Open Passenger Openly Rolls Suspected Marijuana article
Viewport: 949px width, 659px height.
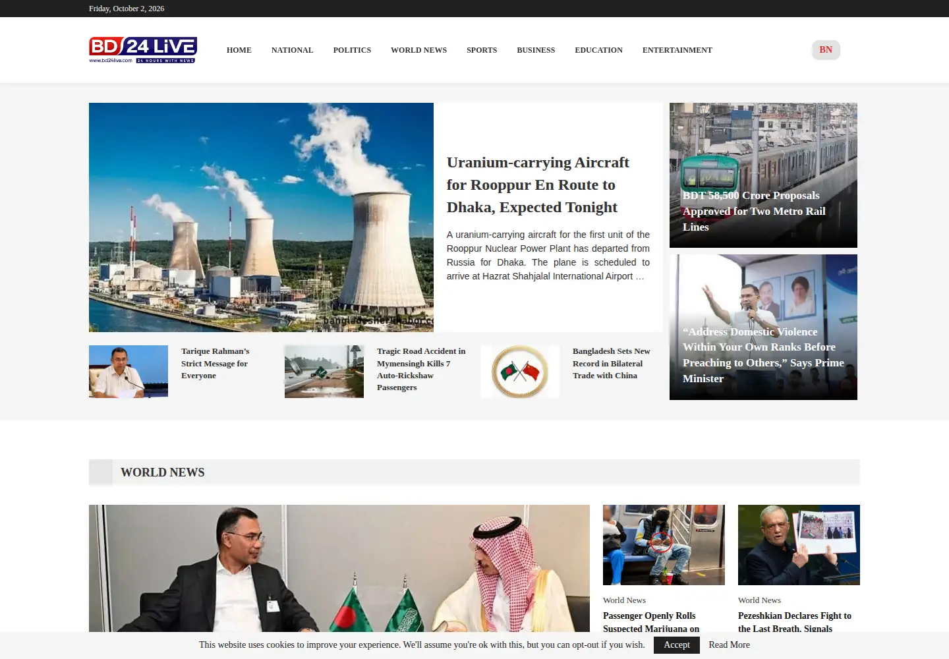point(651,622)
